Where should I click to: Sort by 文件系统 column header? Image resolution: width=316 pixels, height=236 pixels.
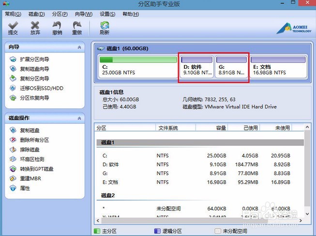(176, 128)
